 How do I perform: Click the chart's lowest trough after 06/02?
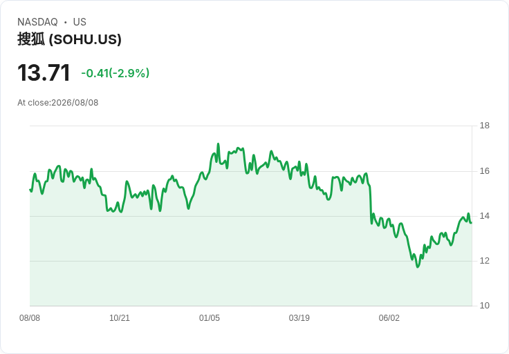click(x=418, y=267)
